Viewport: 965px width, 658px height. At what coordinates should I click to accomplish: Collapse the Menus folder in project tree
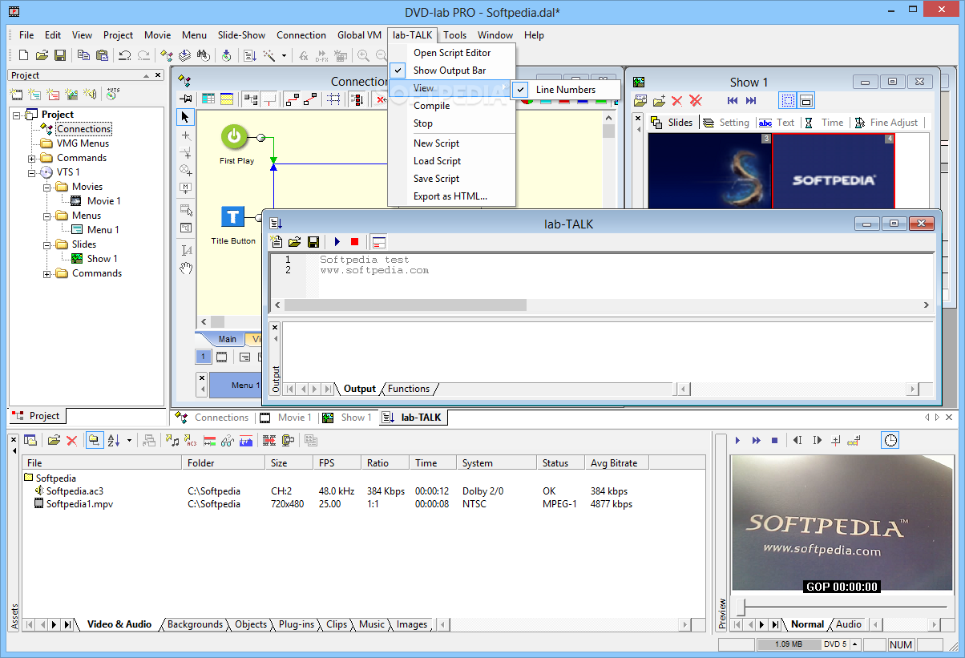click(47, 216)
